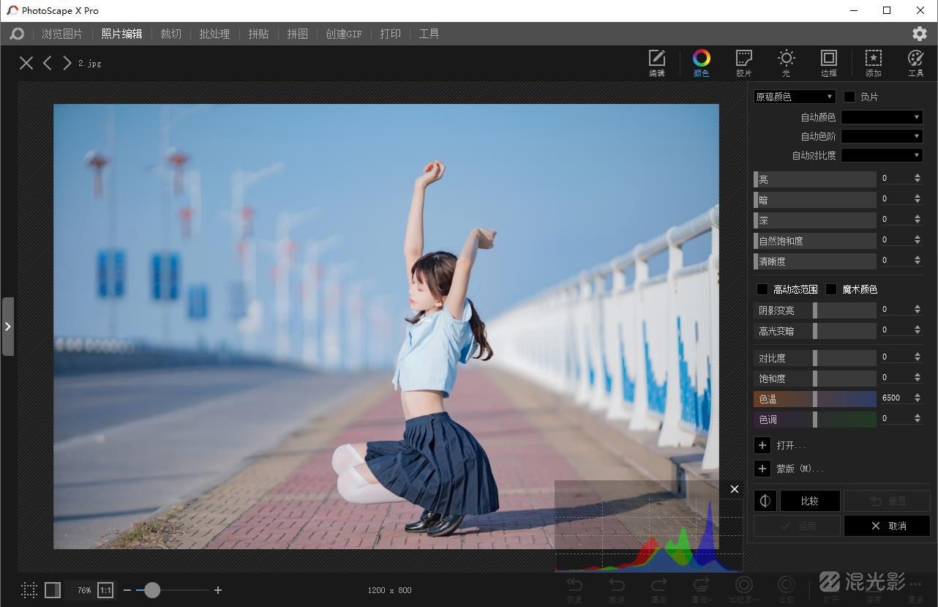Select the 颜色 color wheel tool

click(x=701, y=63)
